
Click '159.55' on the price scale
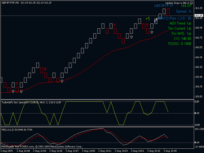point(199,97)
